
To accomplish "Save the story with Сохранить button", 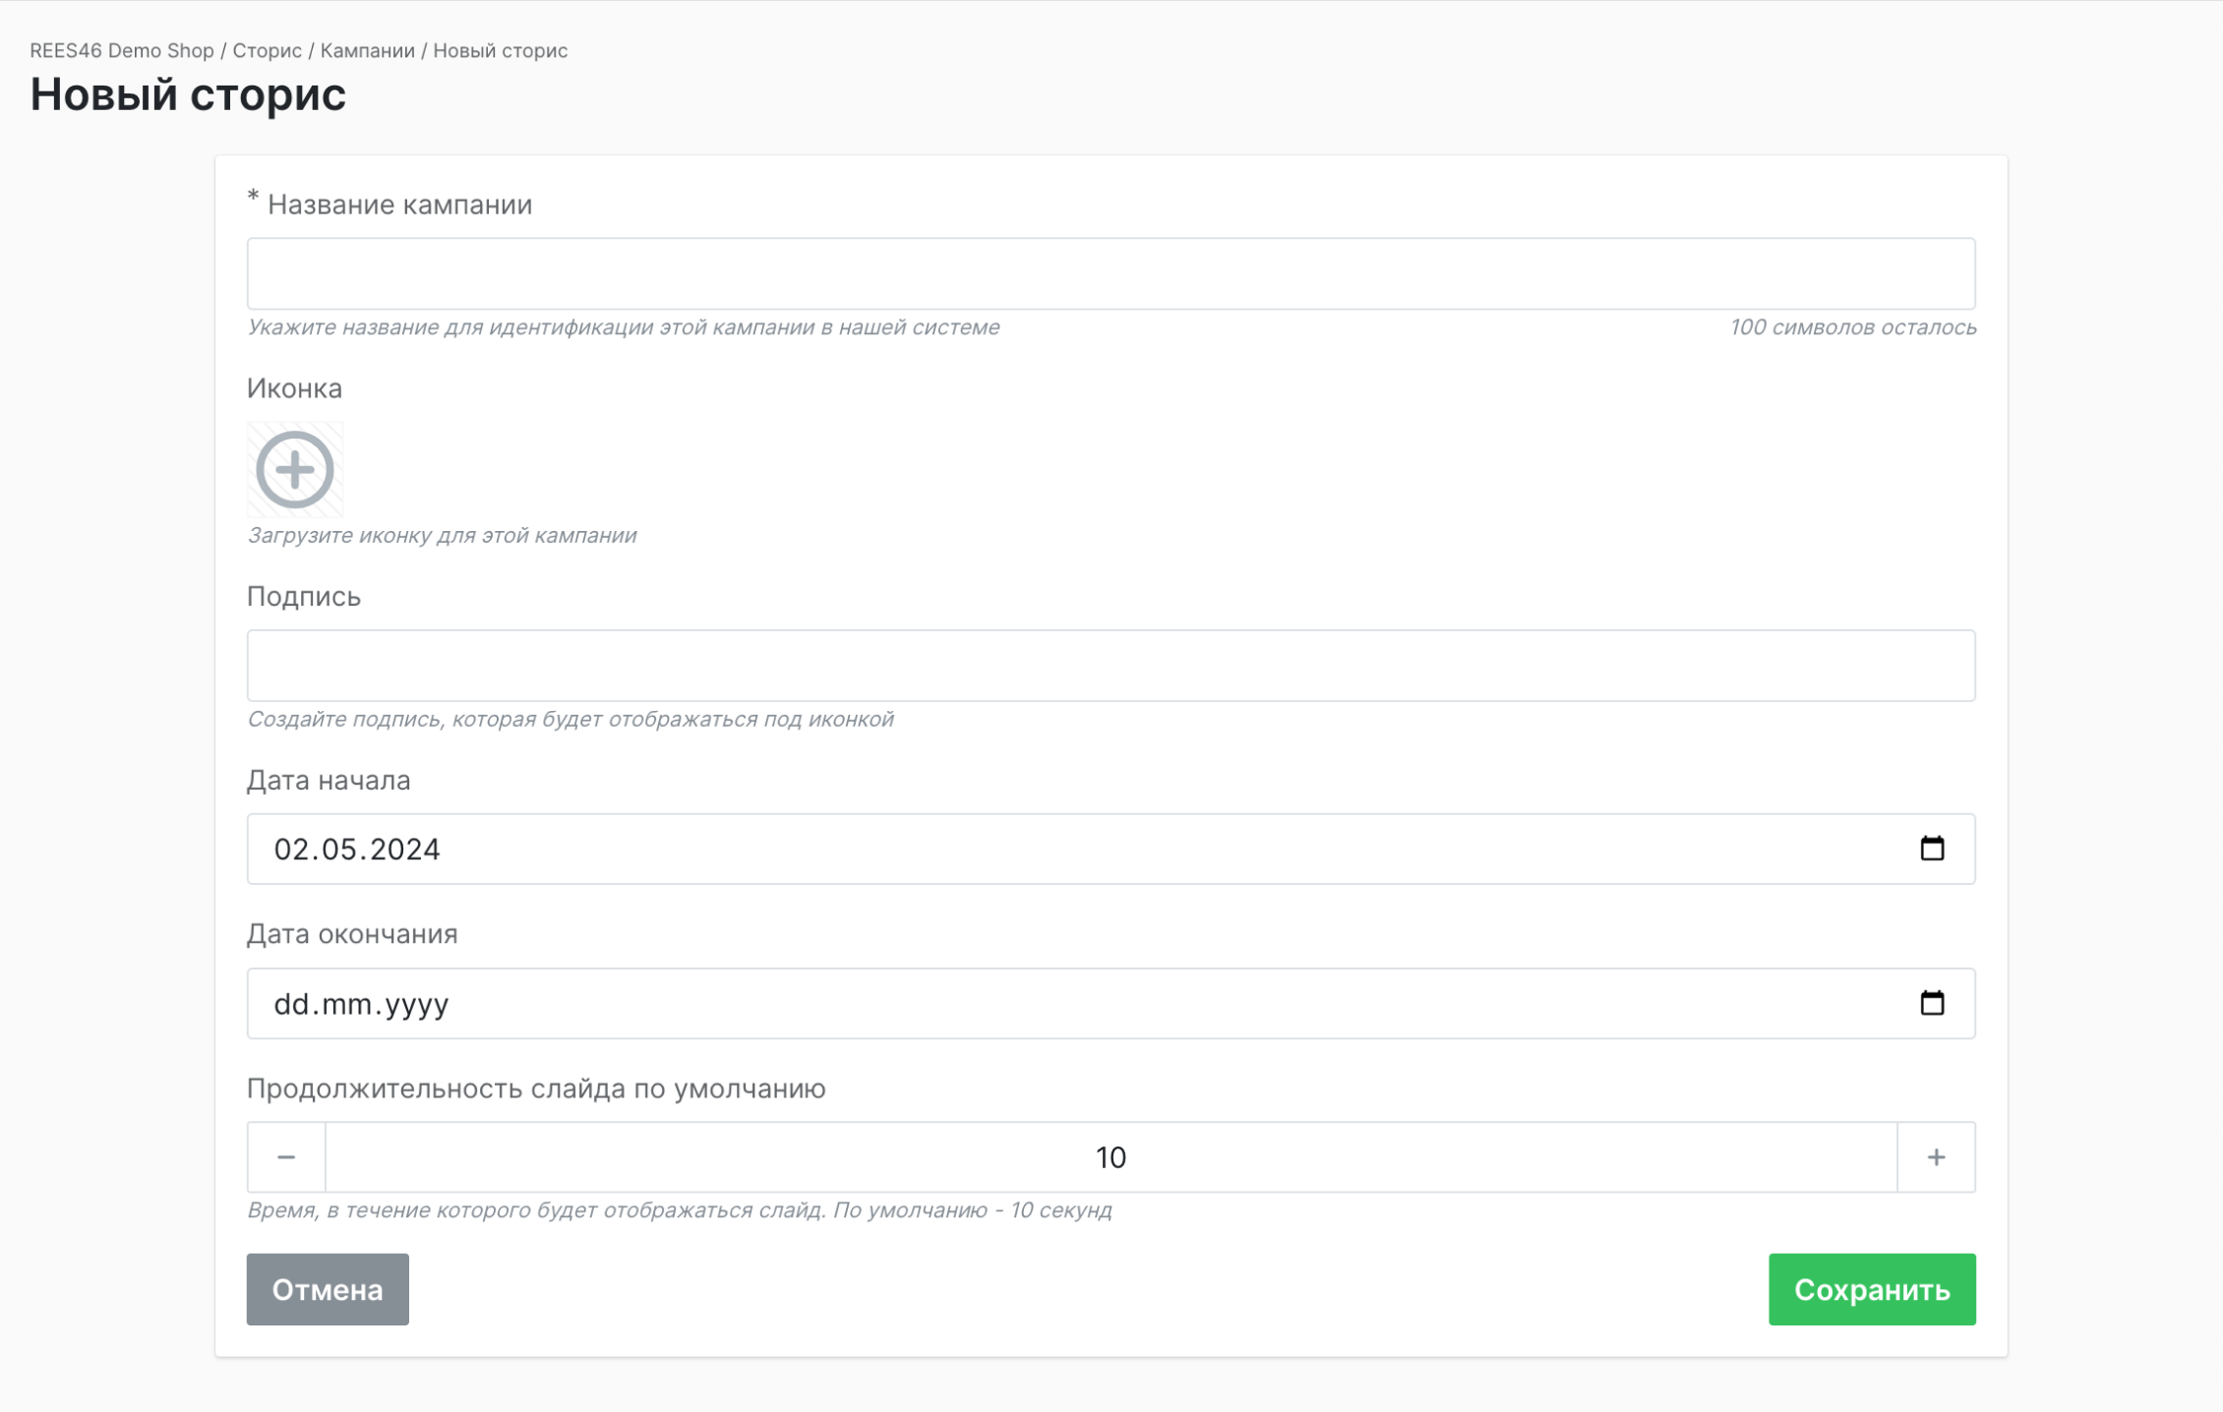I will pos(1871,1289).
